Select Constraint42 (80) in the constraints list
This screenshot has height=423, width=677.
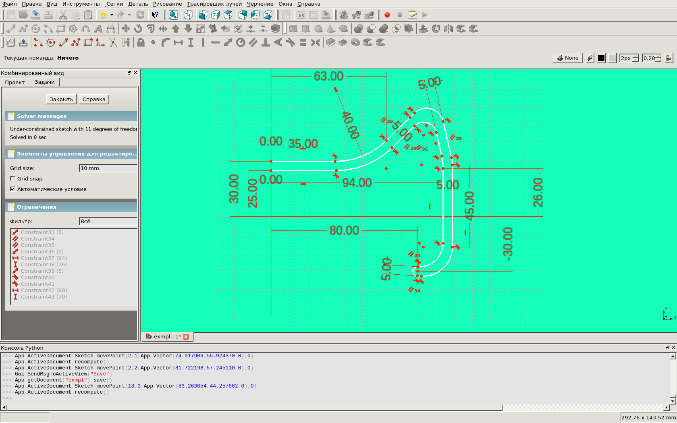tap(44, 290)
